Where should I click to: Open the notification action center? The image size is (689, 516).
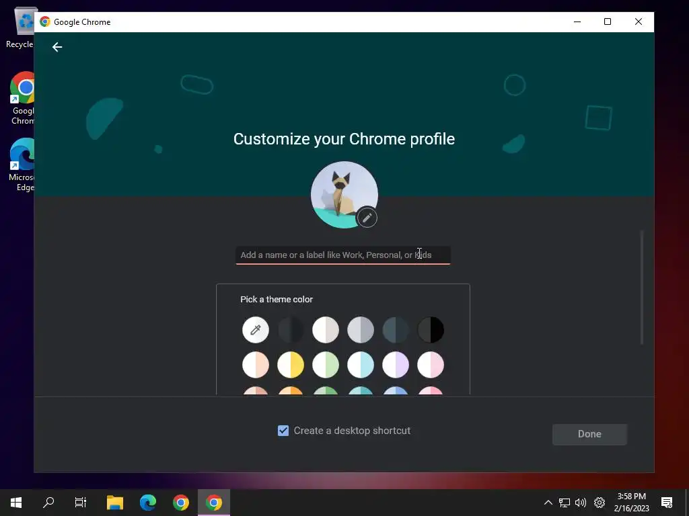coord(667,503)
